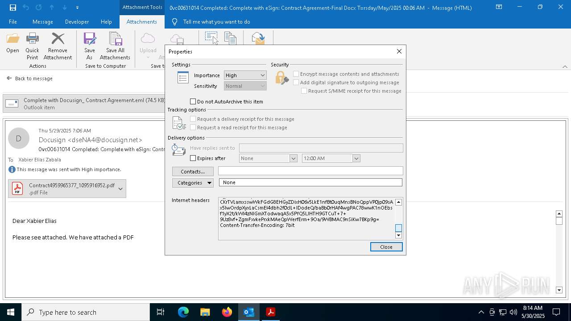This screenshot has height=321, width=571.
Task: Click the Save quick access toolbar icon
Action: [x=13, y=8]
